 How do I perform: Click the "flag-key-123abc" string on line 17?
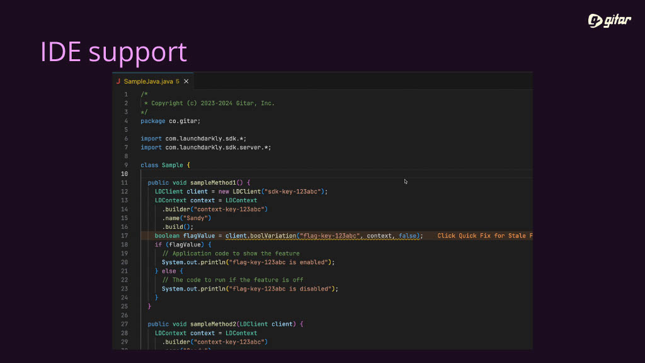click(x=329, y=236)
